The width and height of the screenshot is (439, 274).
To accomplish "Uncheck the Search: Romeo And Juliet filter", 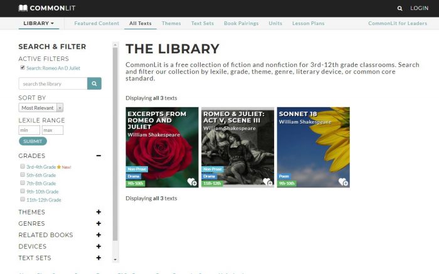I will pos(23,68).
